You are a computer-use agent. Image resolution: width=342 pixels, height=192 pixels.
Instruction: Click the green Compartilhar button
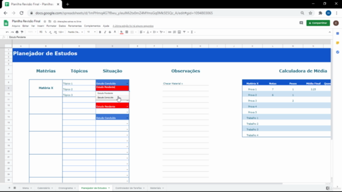(318, 23)
